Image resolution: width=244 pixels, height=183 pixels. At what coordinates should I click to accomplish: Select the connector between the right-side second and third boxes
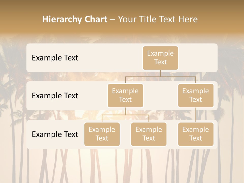(196, 115)
